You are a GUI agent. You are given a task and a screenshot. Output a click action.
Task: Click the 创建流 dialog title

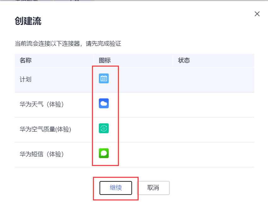pos(28,21)
